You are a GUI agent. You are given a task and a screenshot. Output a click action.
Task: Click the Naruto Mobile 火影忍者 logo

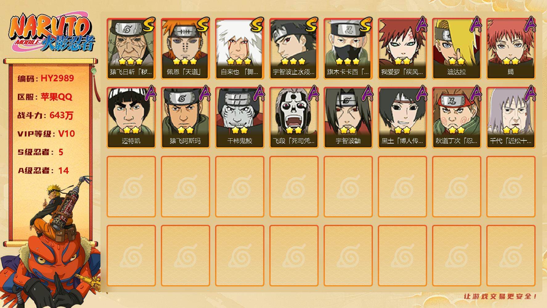[x=52, y=33]
